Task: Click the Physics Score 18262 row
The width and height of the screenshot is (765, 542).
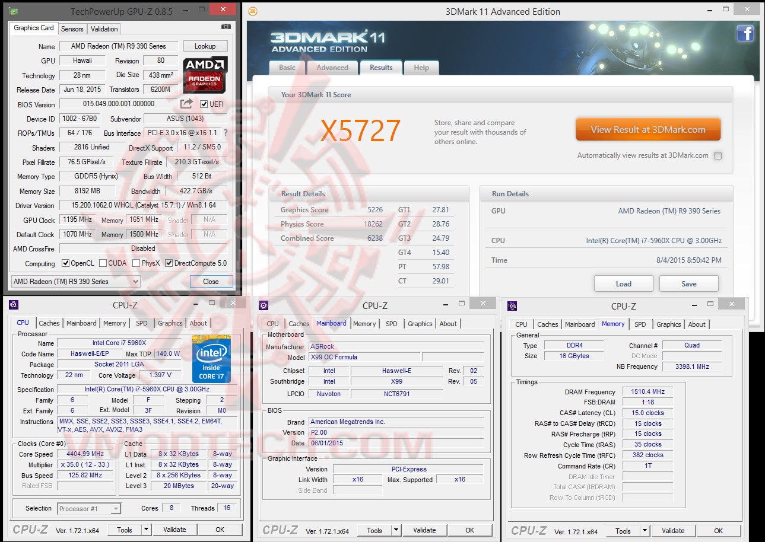Action: [x=331, y=224]
